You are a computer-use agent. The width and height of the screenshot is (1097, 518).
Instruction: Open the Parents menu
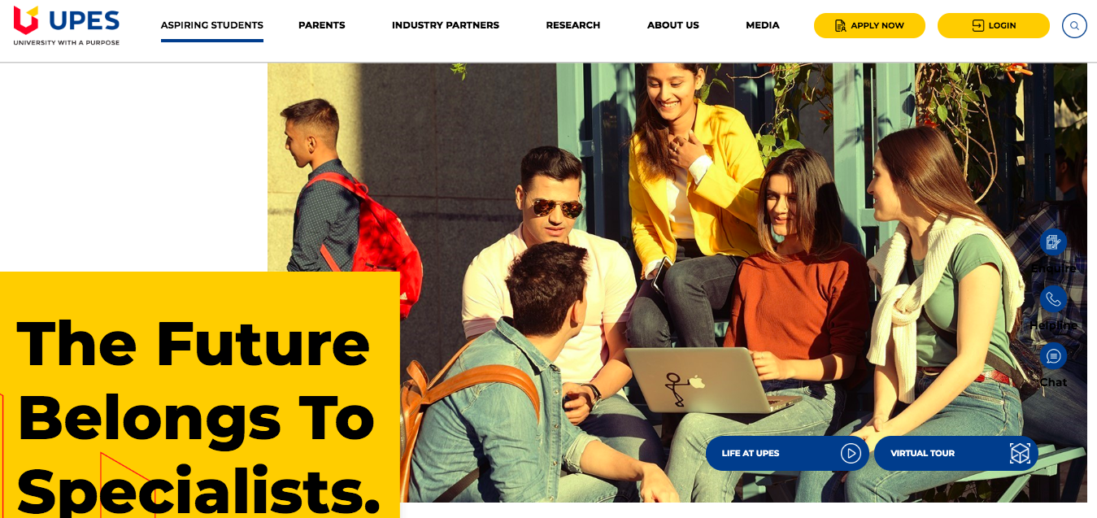pyautogui.click(x=322, y=25)
